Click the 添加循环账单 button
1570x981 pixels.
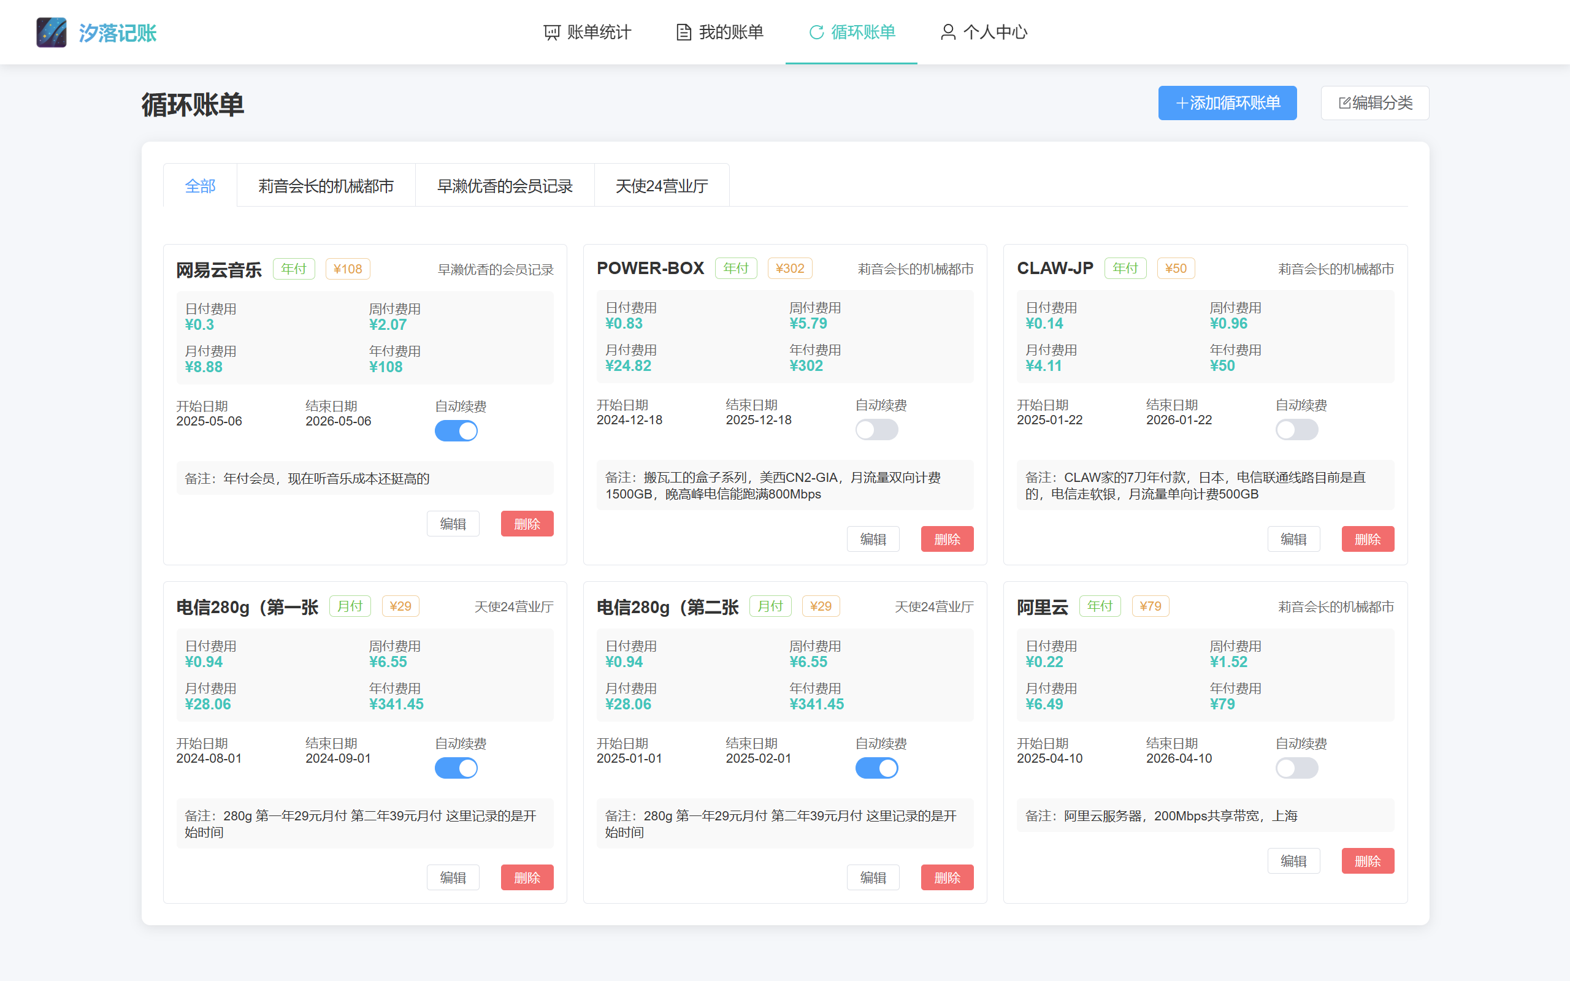(x=1227, y=103)
